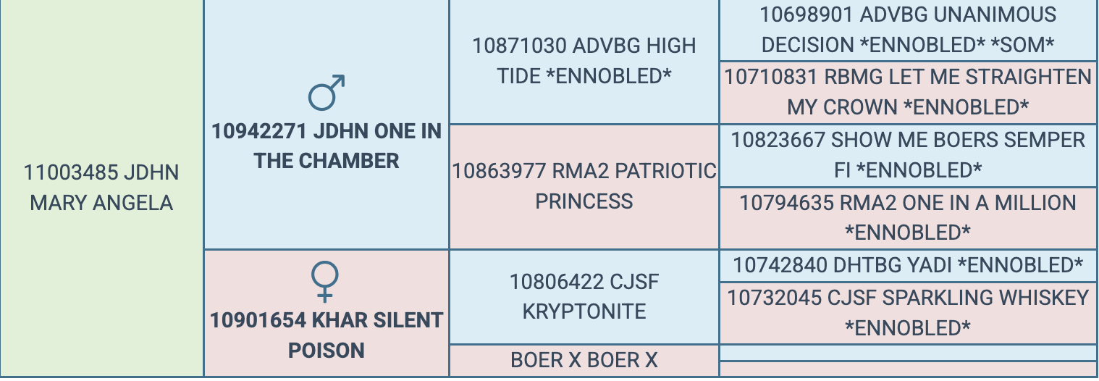
Task: Select ADVBG High Tide entry
Action: pos(584,61)
